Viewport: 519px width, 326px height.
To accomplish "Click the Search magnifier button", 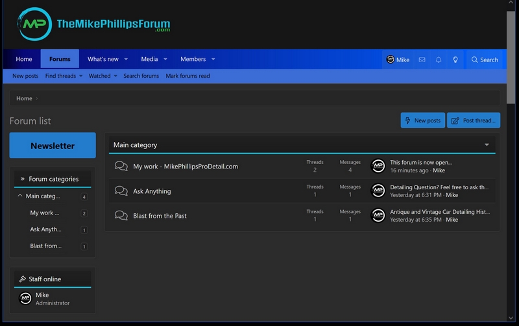I will 485,60.
